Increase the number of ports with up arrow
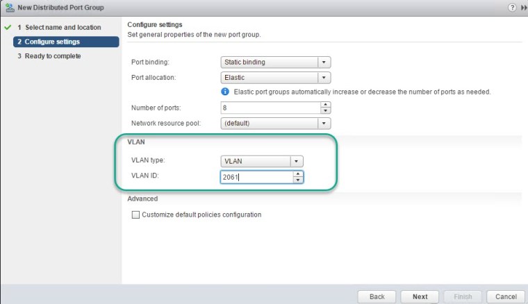 coord(326,105)
